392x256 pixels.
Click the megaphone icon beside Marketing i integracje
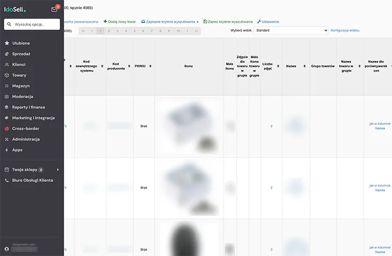tap(7, 118)
